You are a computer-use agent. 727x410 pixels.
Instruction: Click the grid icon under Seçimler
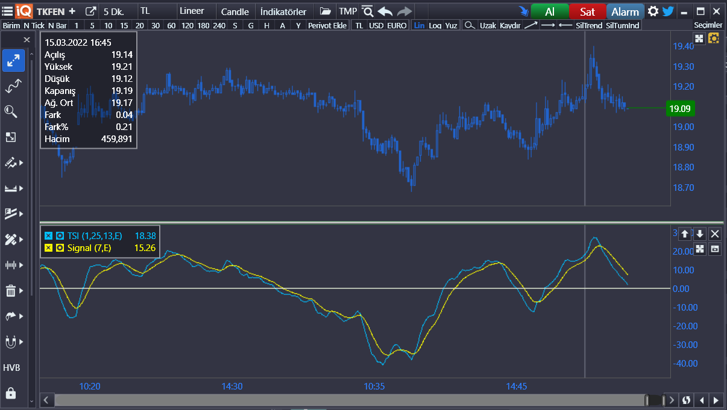(699, 39)
